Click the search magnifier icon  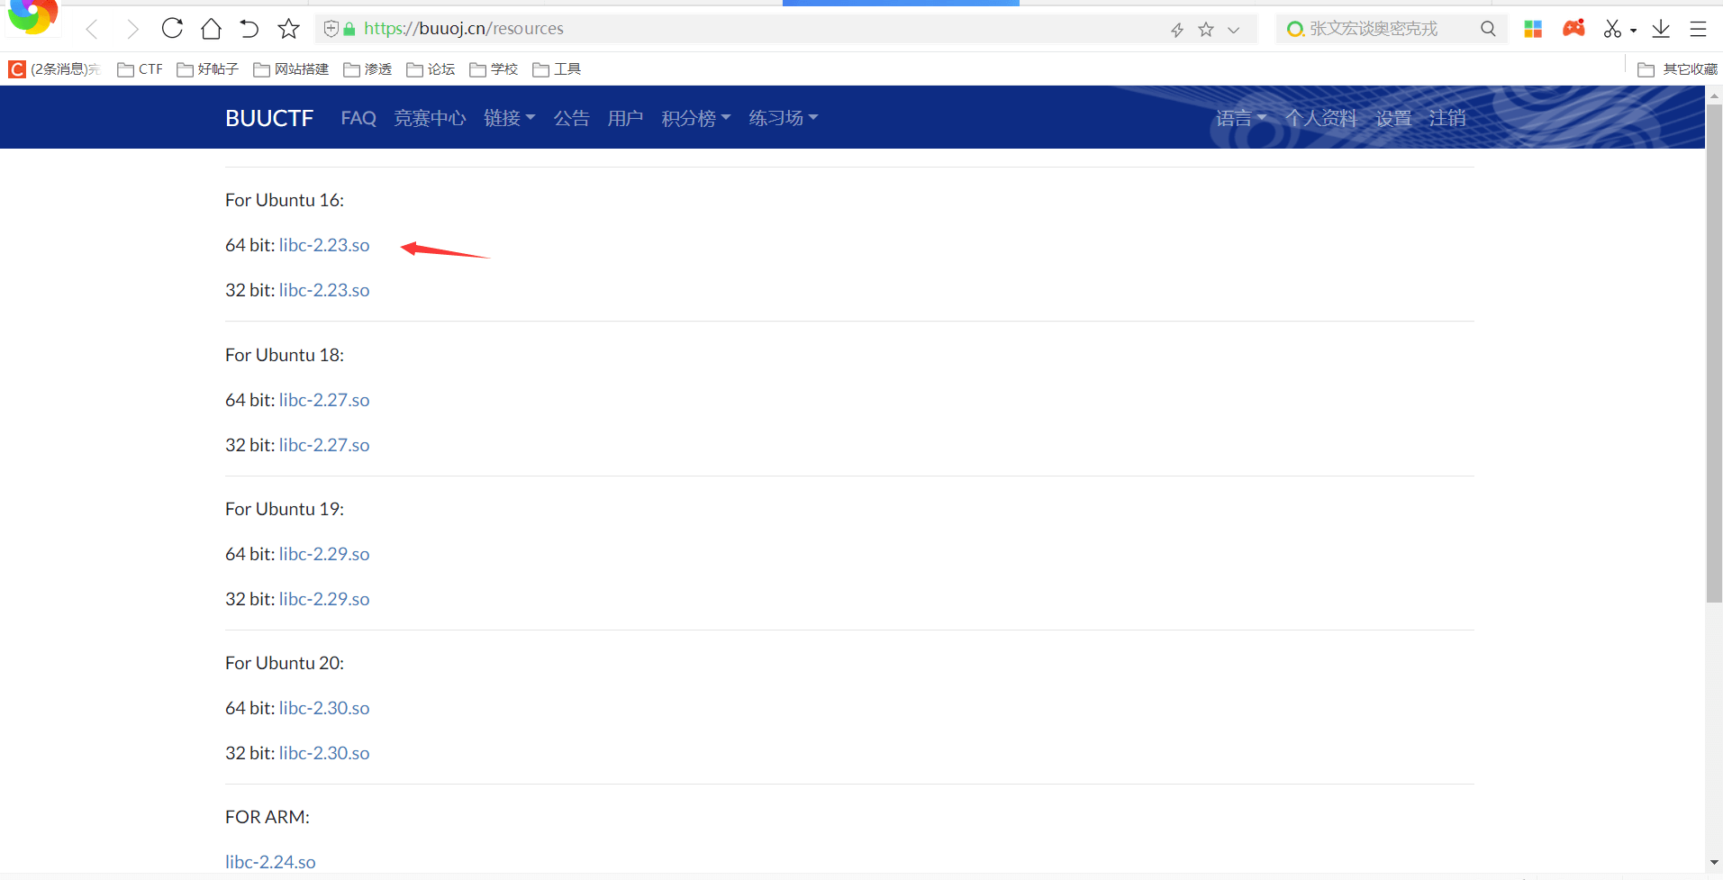1488,29
